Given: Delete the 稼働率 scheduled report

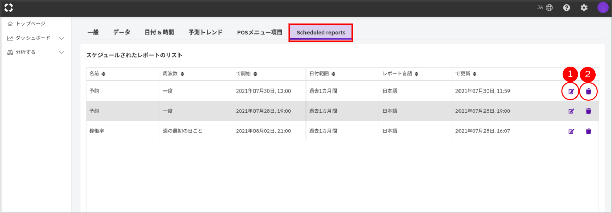Looking at the screenshot, I should pyautogui.click(x=589, y=131).
